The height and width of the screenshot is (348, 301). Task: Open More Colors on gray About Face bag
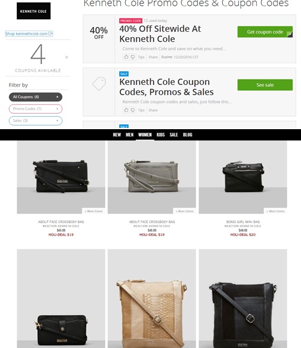[184, 211]
